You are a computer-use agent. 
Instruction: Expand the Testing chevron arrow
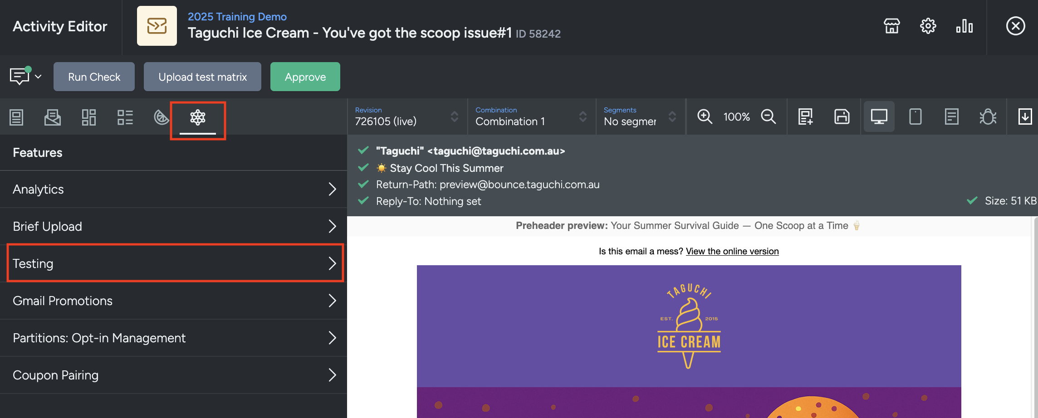[x=332, y=263]
